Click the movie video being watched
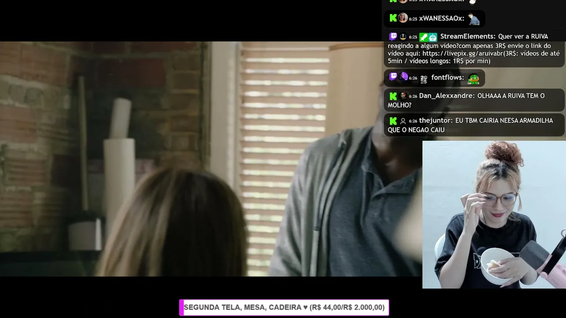This screenshot has height=318, width=566. coord(211,159)
